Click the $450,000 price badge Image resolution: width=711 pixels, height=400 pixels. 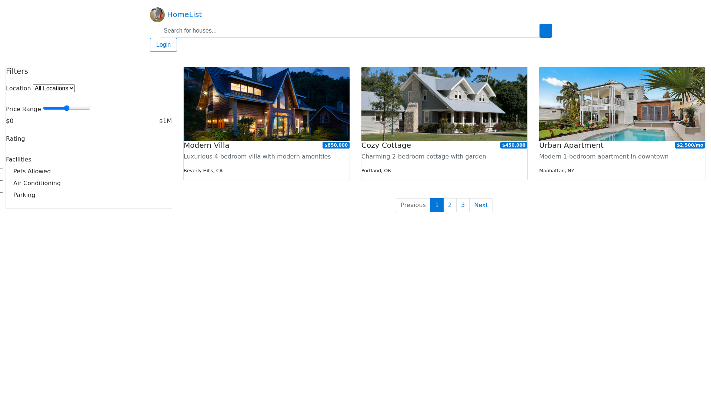tap(514, 145)
